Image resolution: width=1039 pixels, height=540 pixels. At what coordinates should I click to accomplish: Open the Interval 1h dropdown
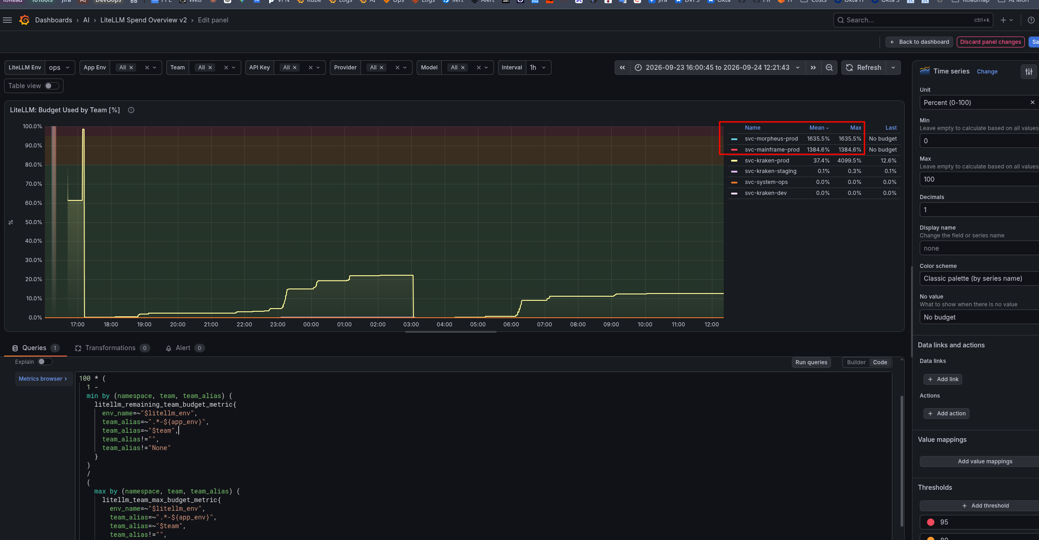(538, 68)
